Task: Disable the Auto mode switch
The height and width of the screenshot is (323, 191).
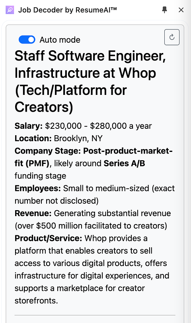Action: coord(27,39)
